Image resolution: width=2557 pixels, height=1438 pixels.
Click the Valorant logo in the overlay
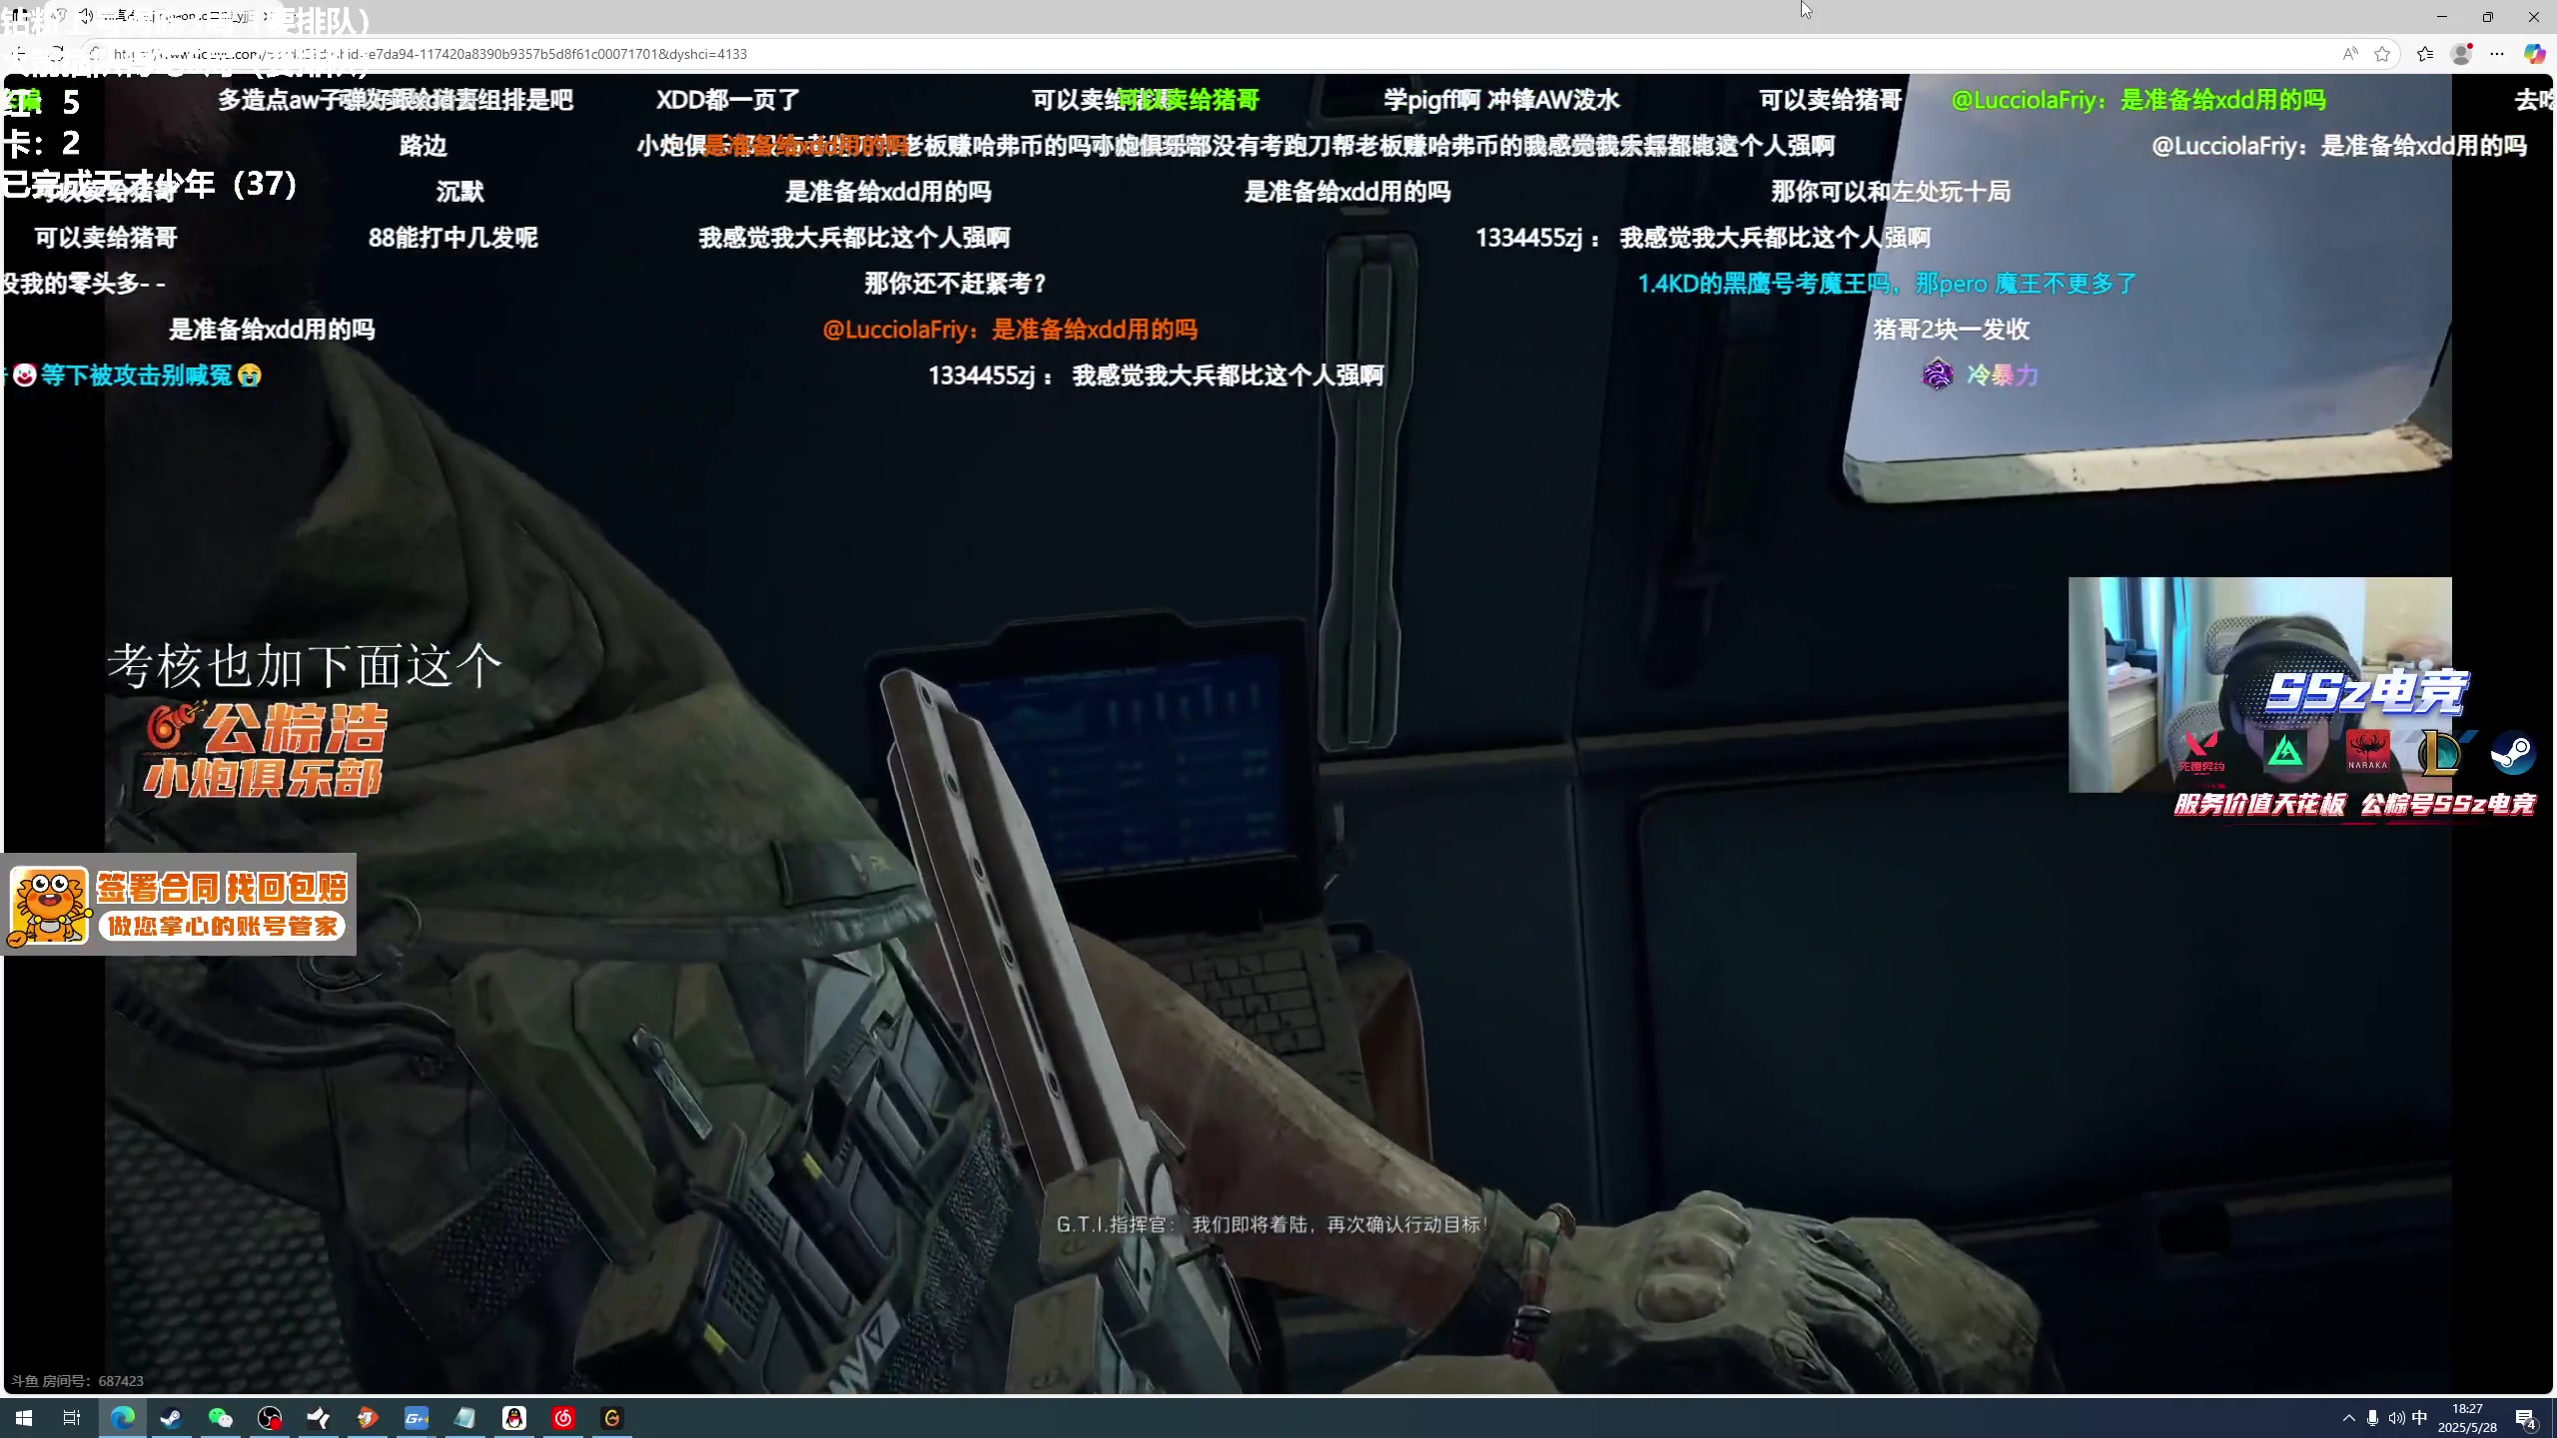[2200, 751]
